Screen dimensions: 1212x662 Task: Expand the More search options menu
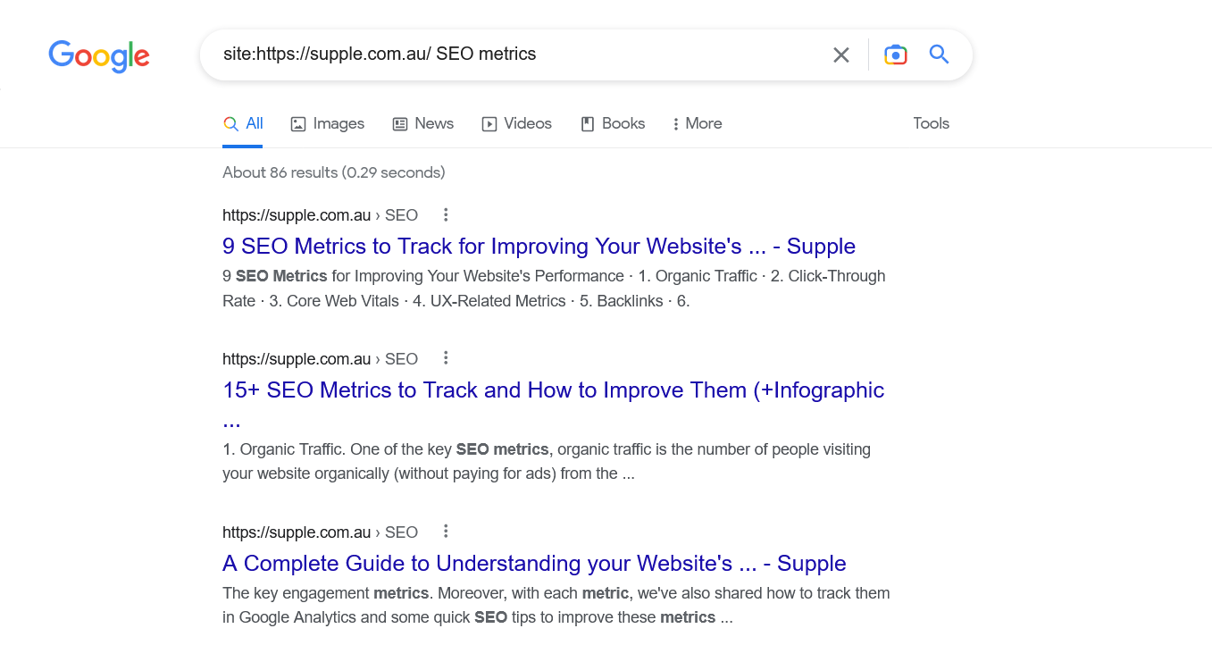pyautogui.click(x=698, y=123)
